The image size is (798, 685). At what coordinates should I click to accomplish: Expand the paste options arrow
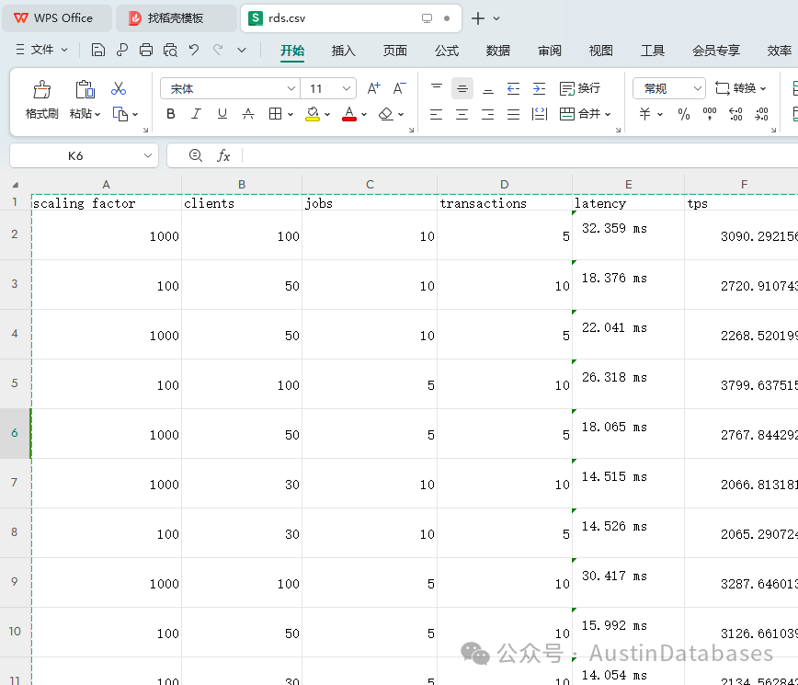click(97, 114)
